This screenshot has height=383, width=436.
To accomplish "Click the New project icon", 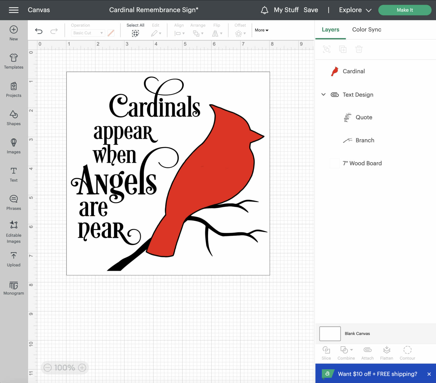I will pos(14,33).
